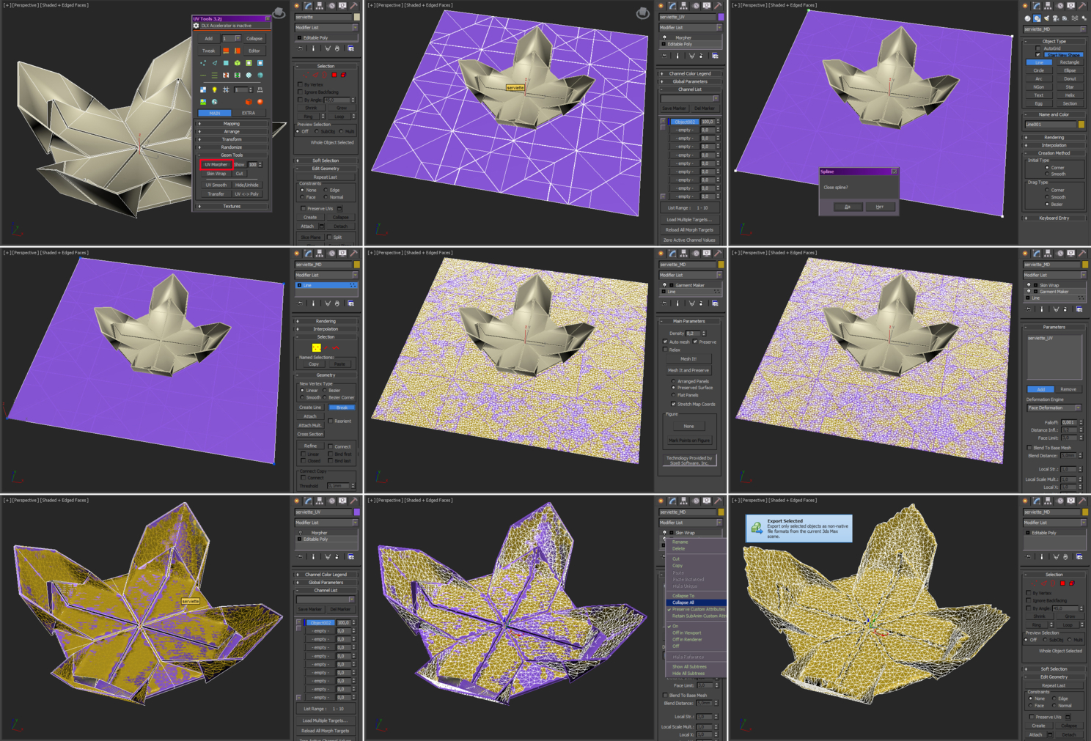
Task: Click the Line001 name field
Action: pos(1051,125)
